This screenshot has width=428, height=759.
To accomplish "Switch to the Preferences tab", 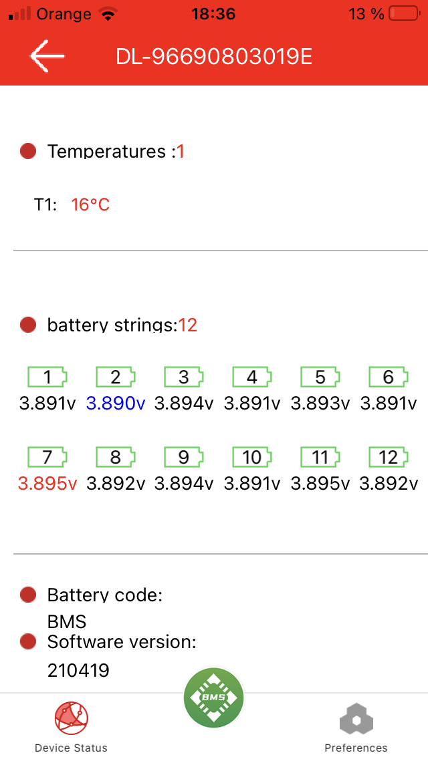I will 356,747.
